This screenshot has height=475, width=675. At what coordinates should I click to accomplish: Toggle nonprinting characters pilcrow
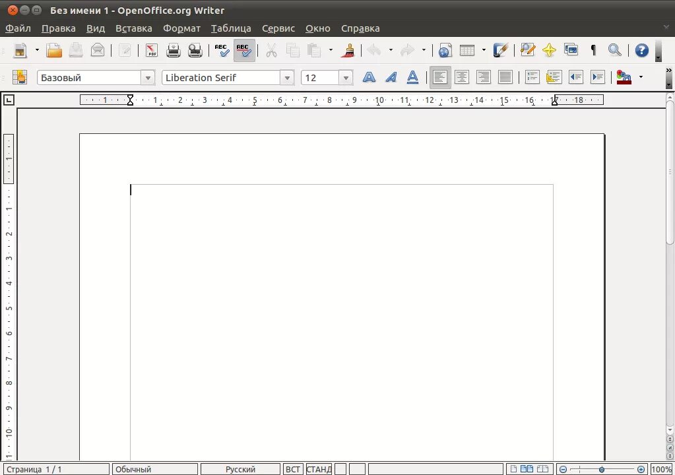[593, 50]
